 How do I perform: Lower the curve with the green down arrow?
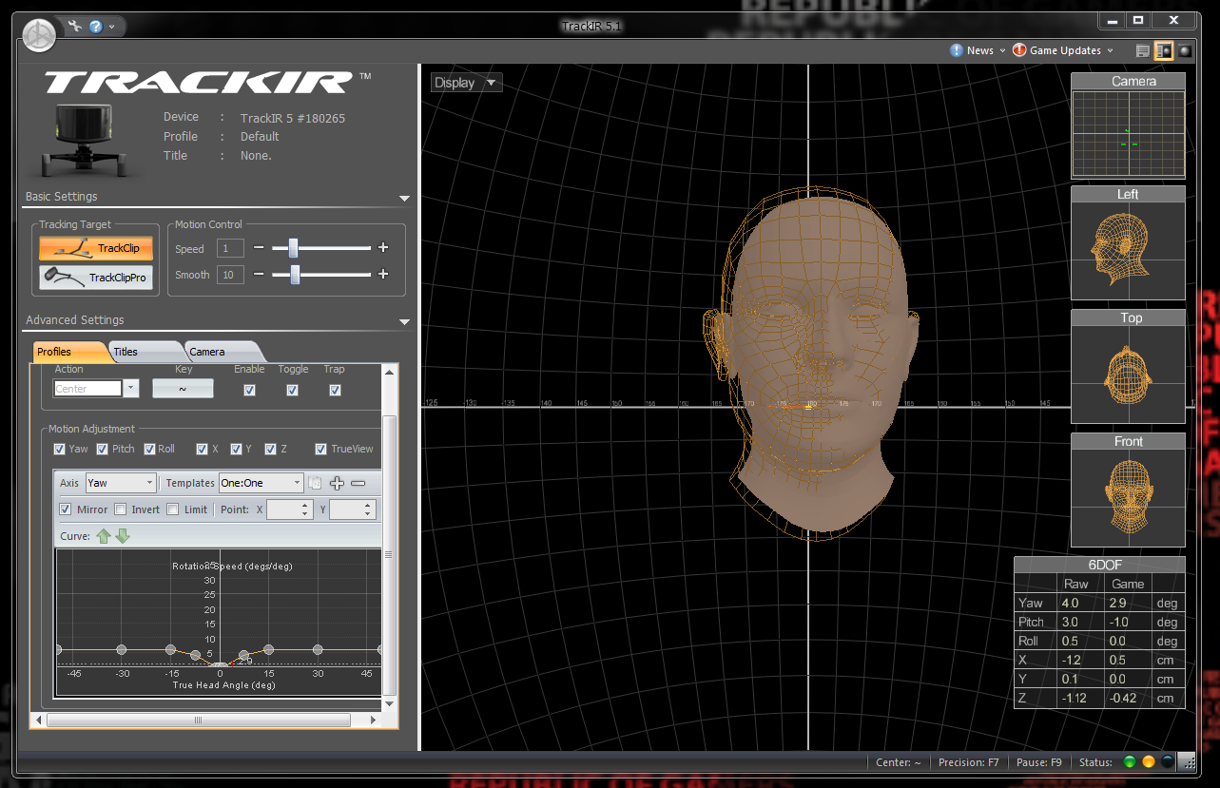point(123,536)
